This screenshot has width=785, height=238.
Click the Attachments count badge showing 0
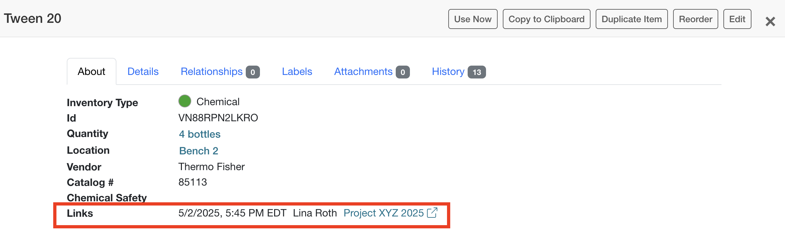[403, 72]
